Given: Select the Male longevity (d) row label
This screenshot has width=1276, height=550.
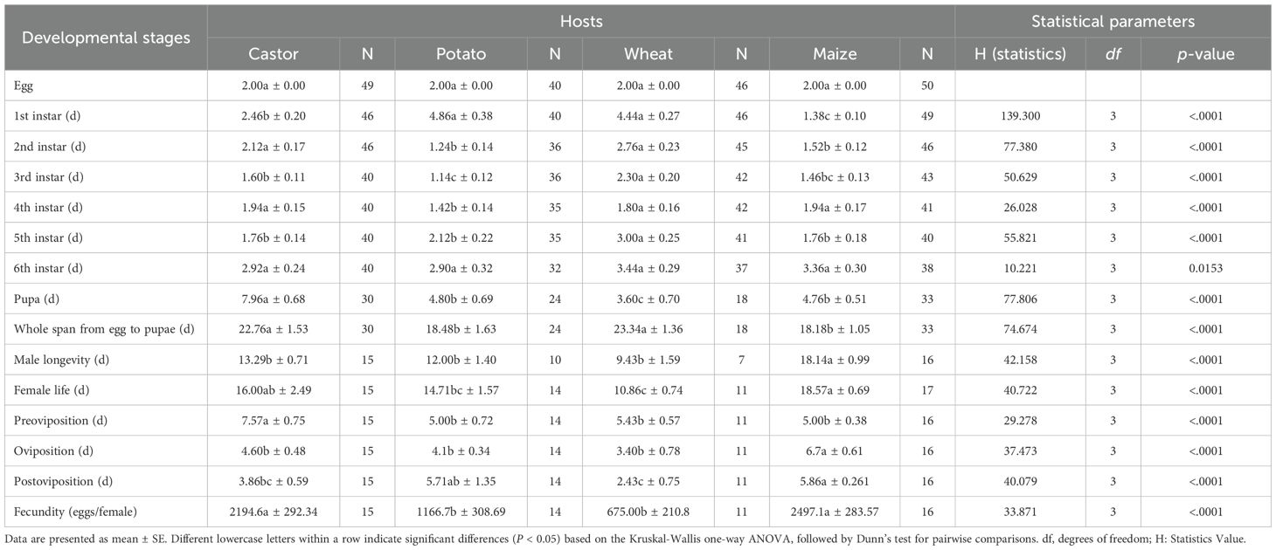Looking at the screenshot, I should [63, 360].
